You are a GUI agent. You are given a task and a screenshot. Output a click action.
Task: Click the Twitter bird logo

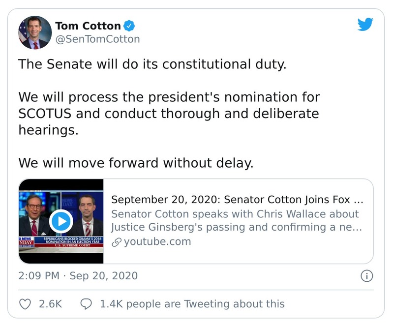point(365,24)
